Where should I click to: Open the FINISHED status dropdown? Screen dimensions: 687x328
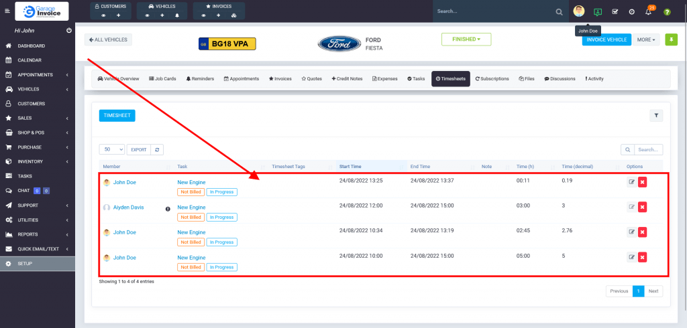pyautogui.click(x=466, y=39)
